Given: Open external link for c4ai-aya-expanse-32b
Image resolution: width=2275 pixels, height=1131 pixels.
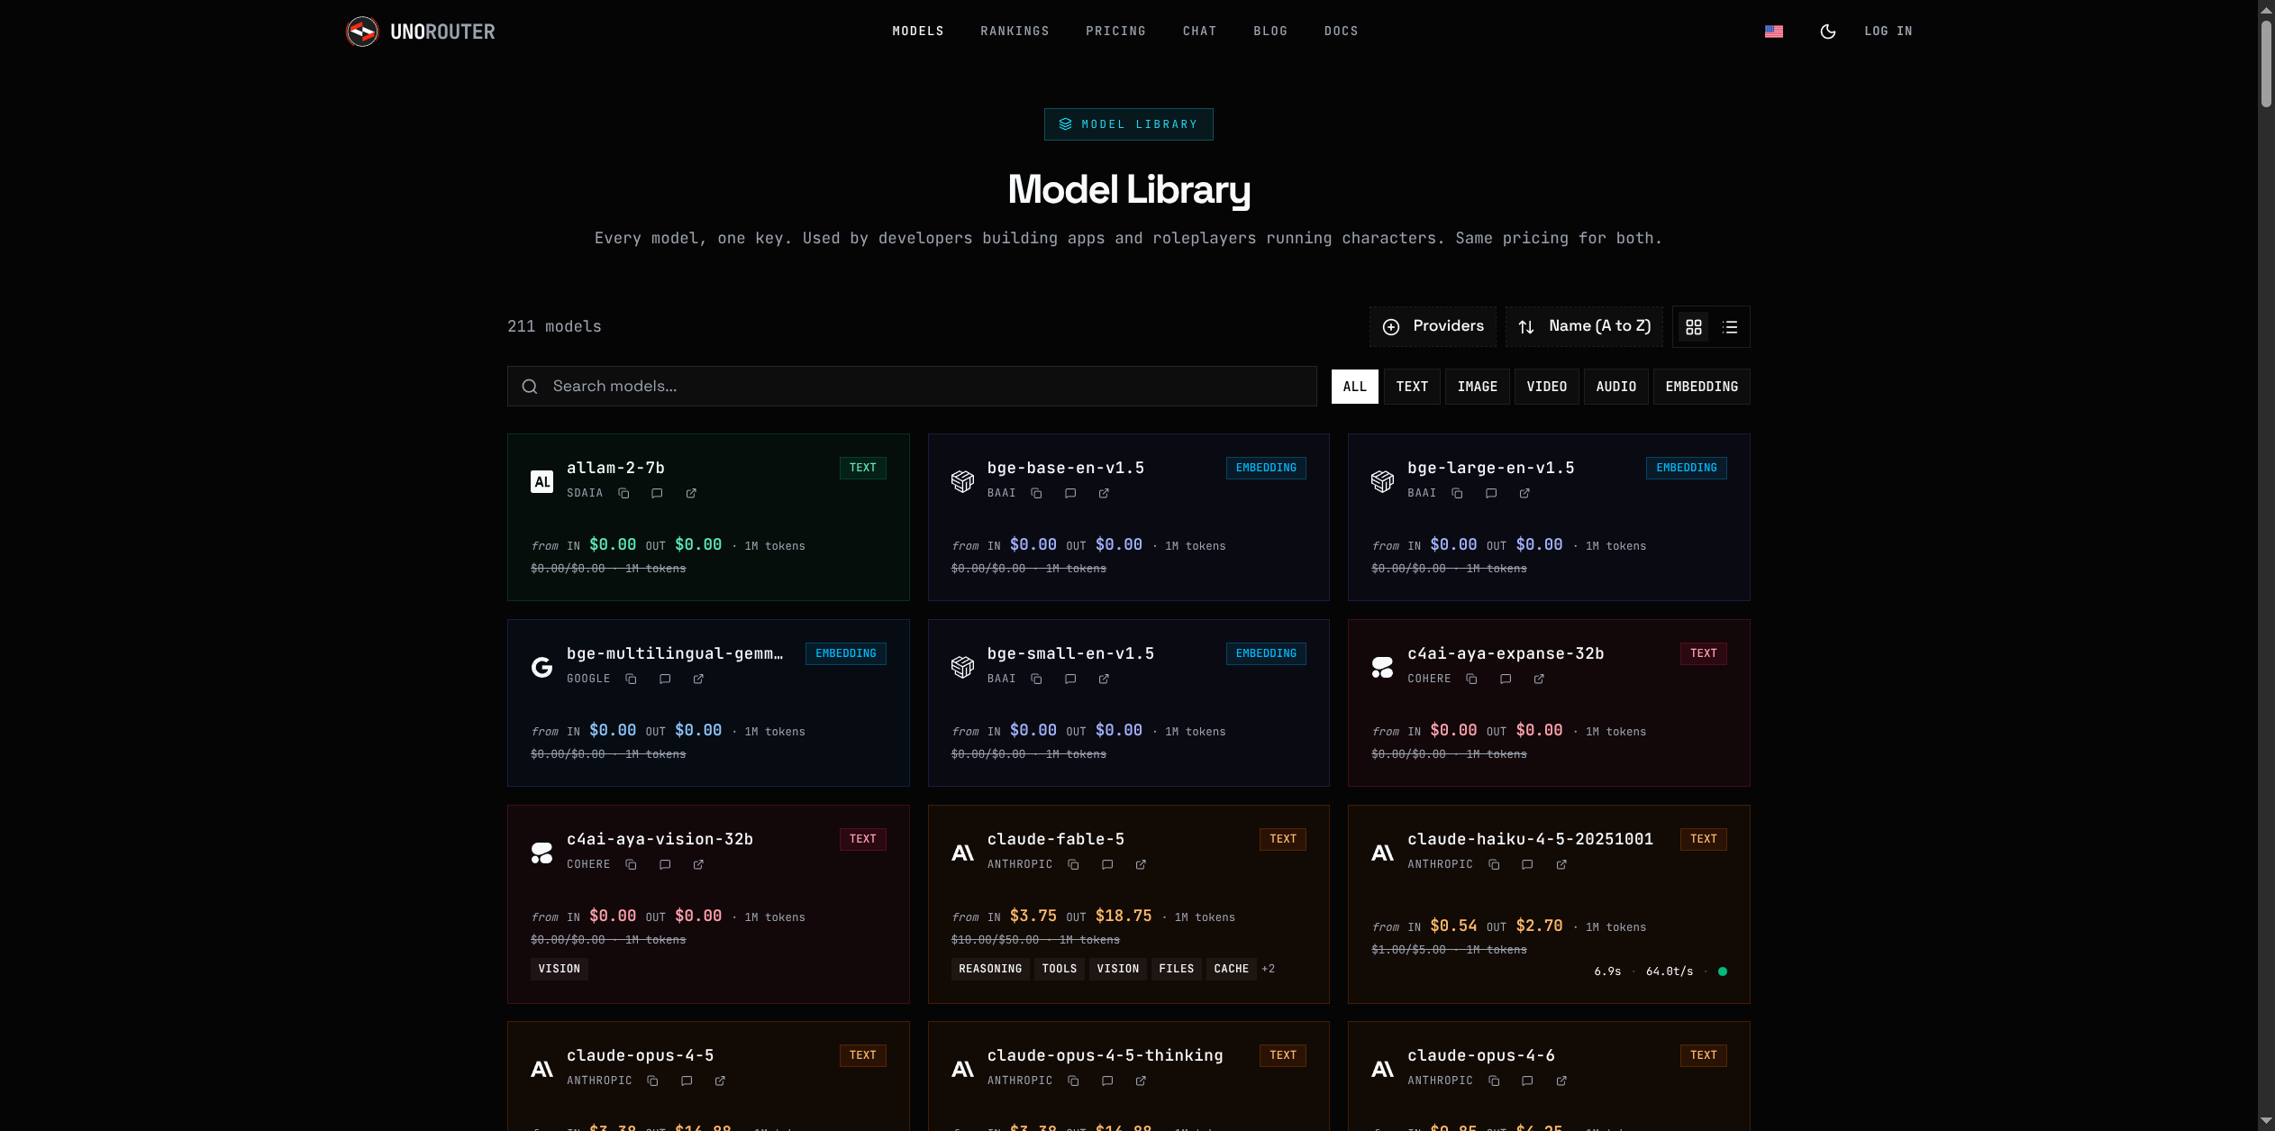Looking at the screenshot, I should [1539, 680].
